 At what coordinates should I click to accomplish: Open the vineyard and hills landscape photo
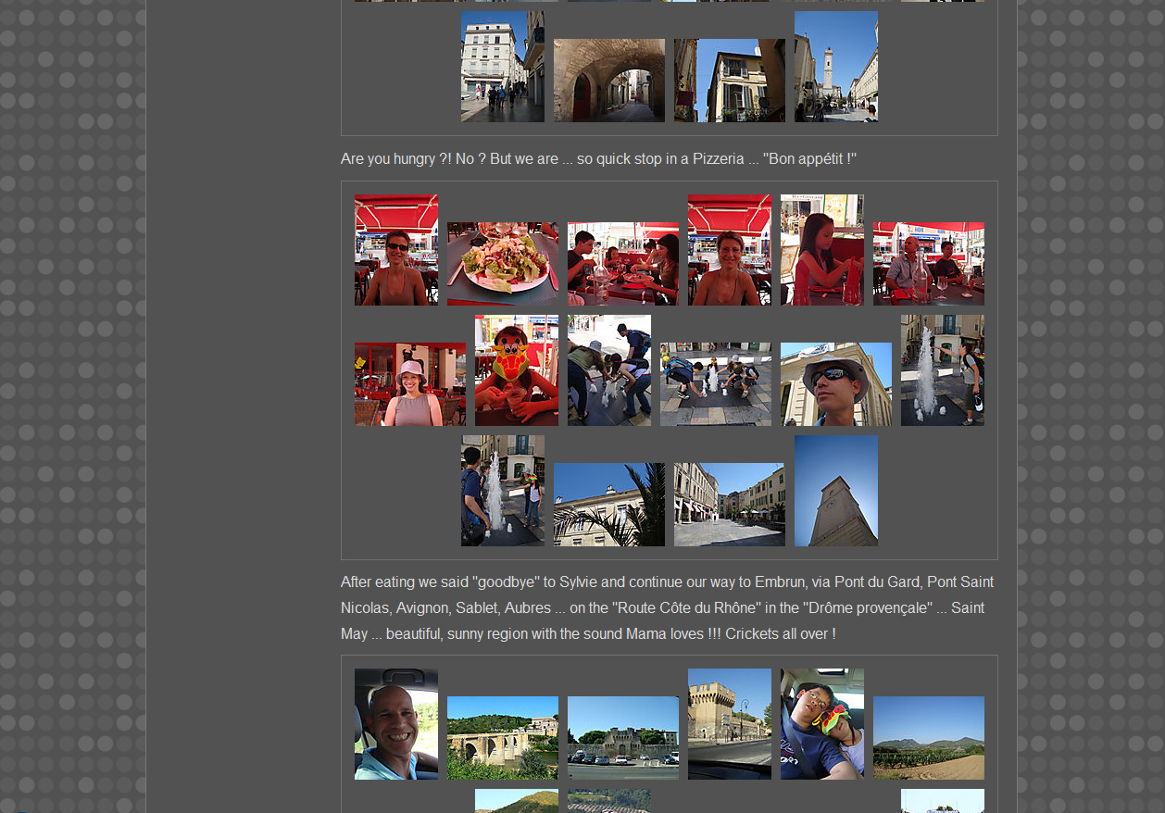tap(928, 738)
